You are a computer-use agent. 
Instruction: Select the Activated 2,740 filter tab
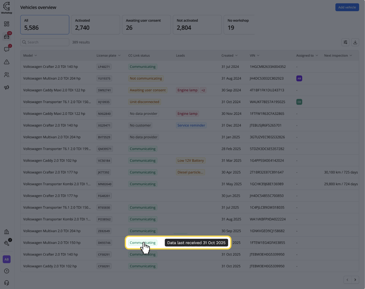tap(95, 25)
